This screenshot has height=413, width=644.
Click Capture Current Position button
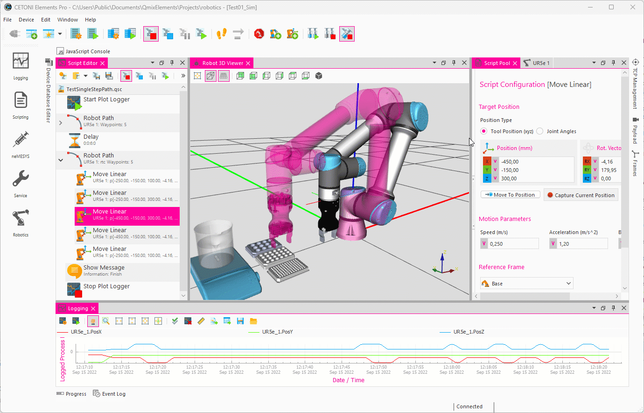click(x=581, y=195)
